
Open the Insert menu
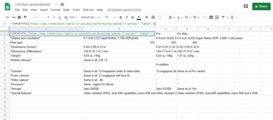44,10
